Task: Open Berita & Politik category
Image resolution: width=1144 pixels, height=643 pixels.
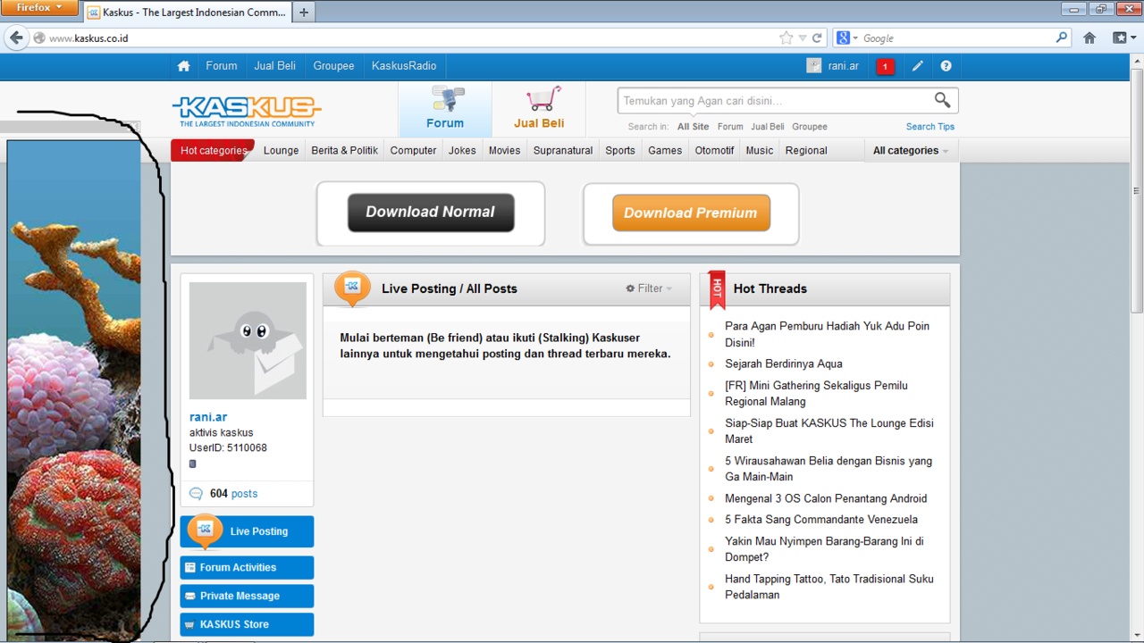Action: pyautogui.click(x=345, y=150)
